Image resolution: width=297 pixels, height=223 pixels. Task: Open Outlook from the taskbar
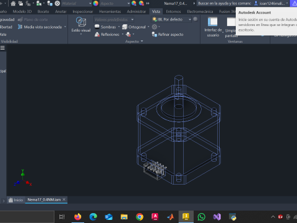109,217
